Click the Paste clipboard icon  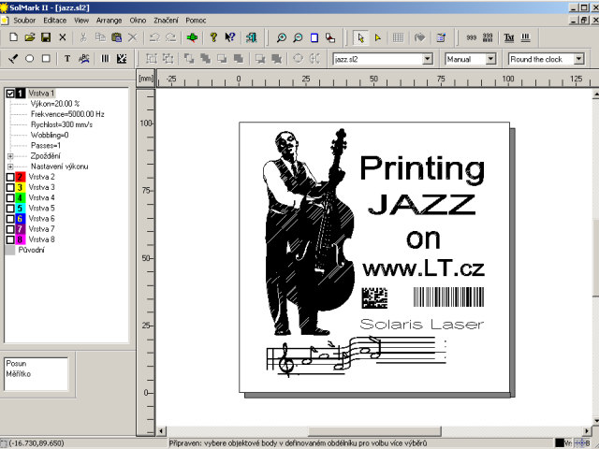[x=116, y=37]
